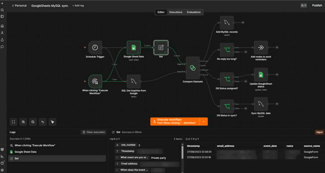Select the Update GoogleSheet status node
The image size is (325, 173).
pyautogui.click(x=261, y=74)
